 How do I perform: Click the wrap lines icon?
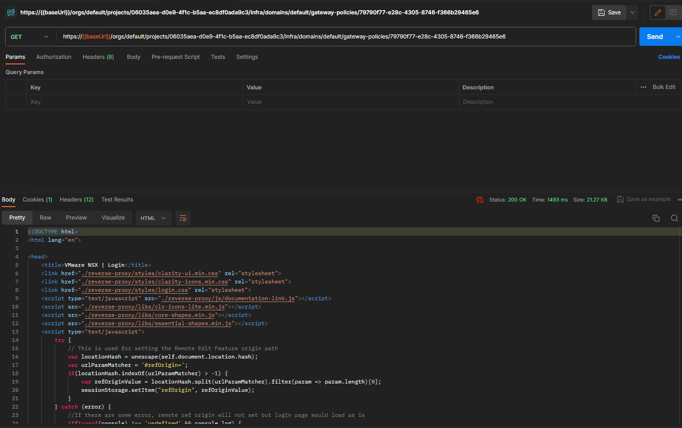(183, 218)
